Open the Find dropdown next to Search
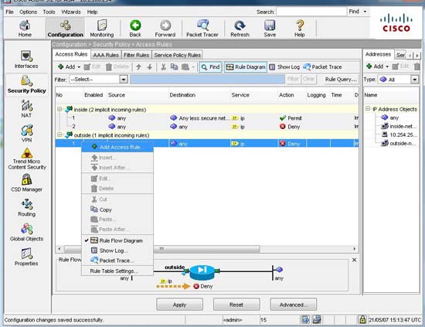 [x=365, y=12]
